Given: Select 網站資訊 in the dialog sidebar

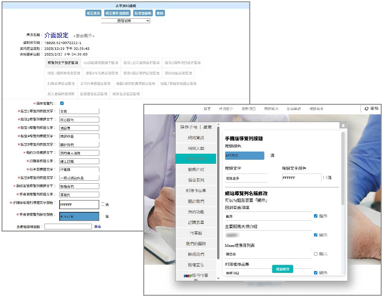Looking at the screenshot, I should (196, 138).
